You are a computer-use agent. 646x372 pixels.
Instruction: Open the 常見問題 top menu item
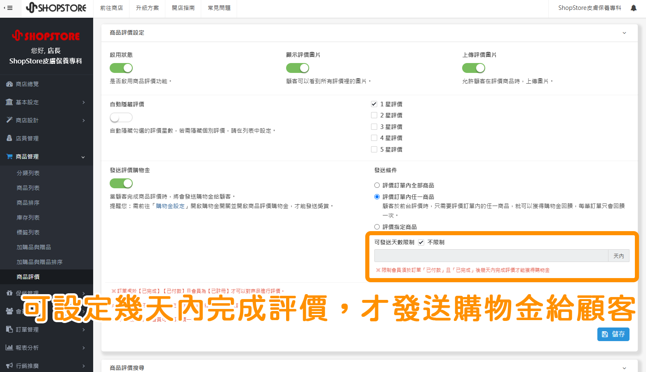[x=219, y=8]
